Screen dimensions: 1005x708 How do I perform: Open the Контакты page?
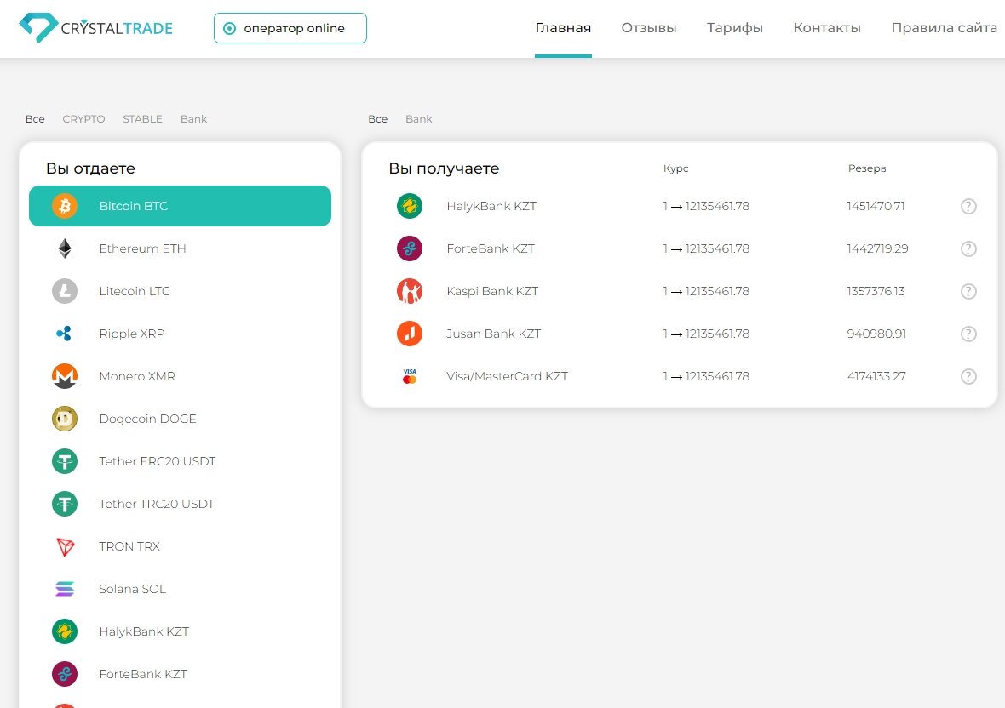[827, 28]
